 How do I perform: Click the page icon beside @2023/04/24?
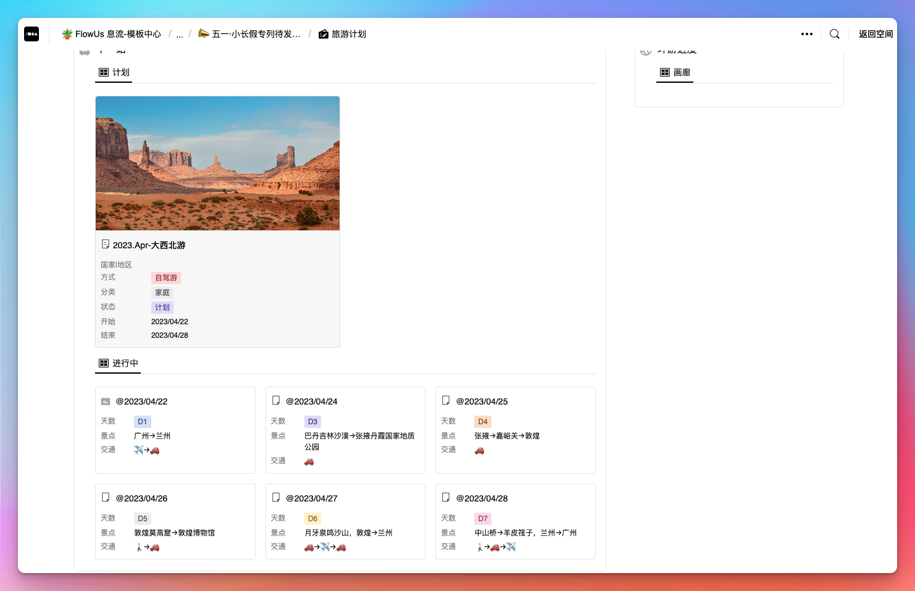(276, 401)
